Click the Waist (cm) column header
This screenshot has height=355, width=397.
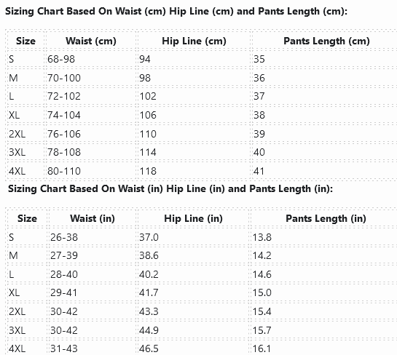pos(91,41)
